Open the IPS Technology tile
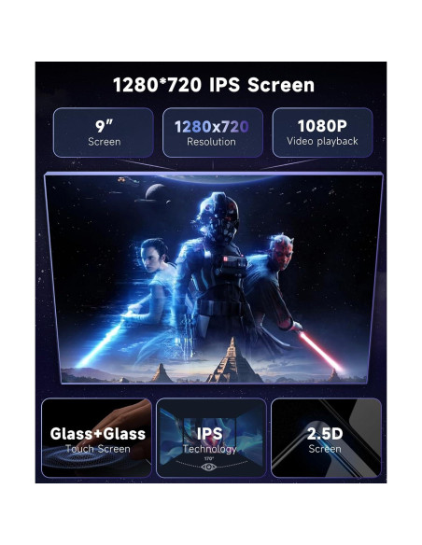The width and height of the screenshot is (422, 545). (211, 438)
